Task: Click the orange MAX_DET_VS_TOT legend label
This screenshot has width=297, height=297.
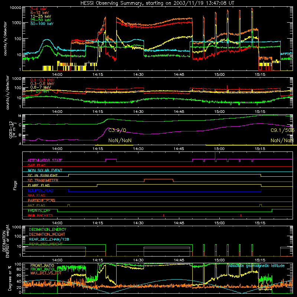Action: click(x=46, y=273)
